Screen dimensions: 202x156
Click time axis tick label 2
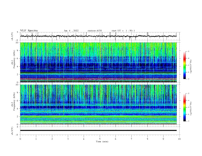click(x=52, y=139)
